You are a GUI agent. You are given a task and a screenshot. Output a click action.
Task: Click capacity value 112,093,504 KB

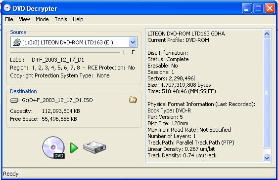pyautogui.click(x=61, y=111)
